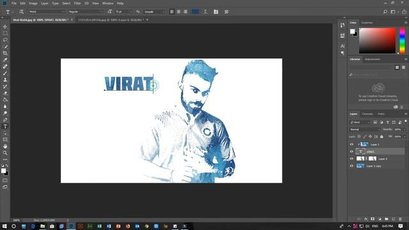Select the Paint Bucket tool
Screen dimensions: 409x230
[5, 100]
